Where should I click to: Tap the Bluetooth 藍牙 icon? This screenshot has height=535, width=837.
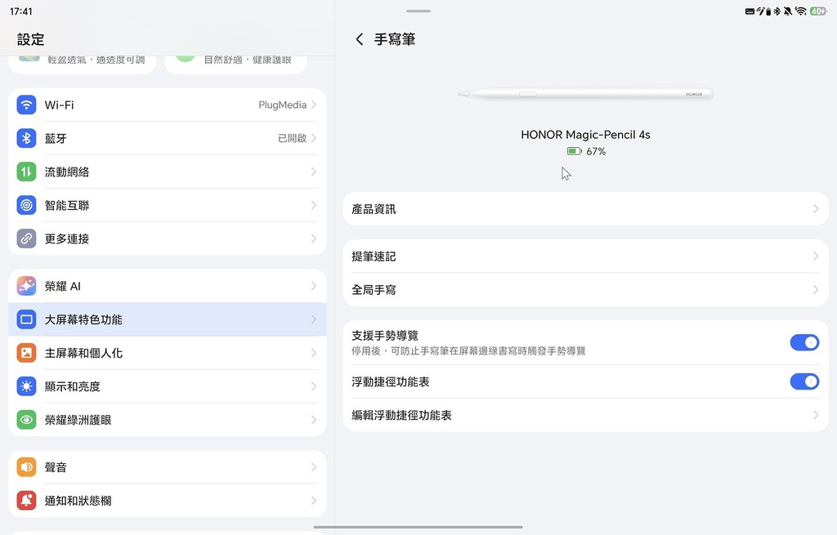coord(26,138)
